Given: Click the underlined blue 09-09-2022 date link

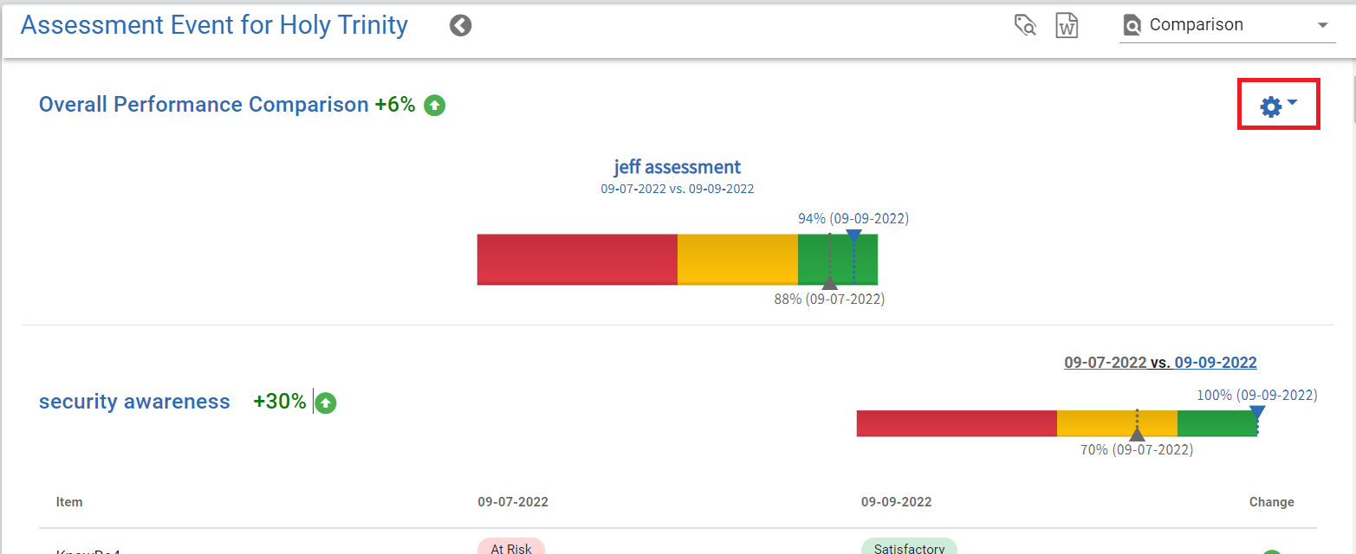Looking at the screenshot, I should pos(1215,363).
